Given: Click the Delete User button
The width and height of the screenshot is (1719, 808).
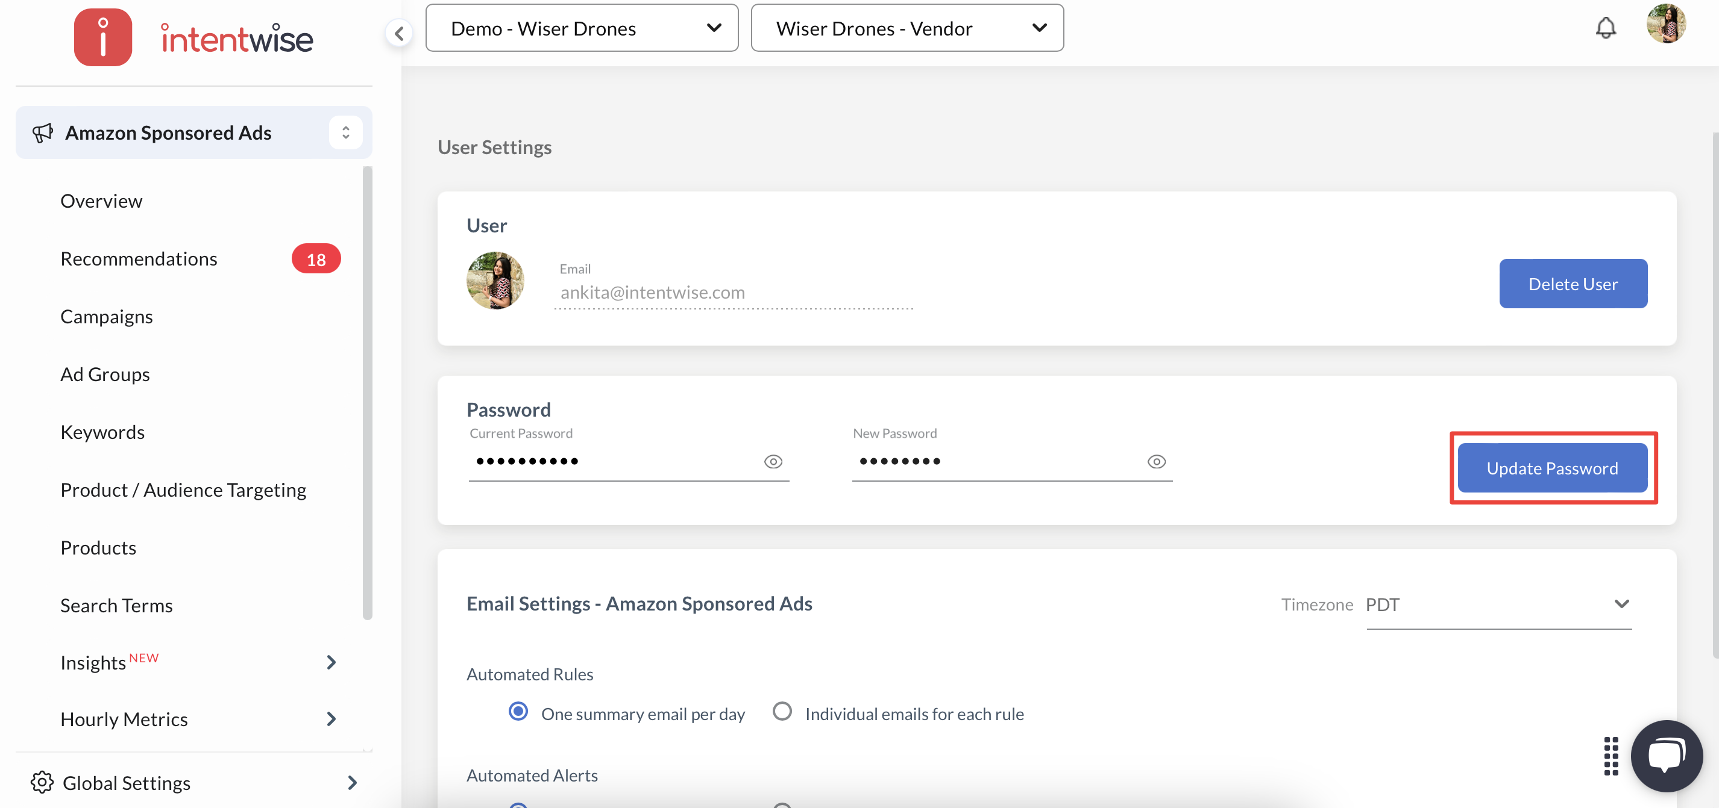Looking at the screenshot, I should tap(1573, 284).
